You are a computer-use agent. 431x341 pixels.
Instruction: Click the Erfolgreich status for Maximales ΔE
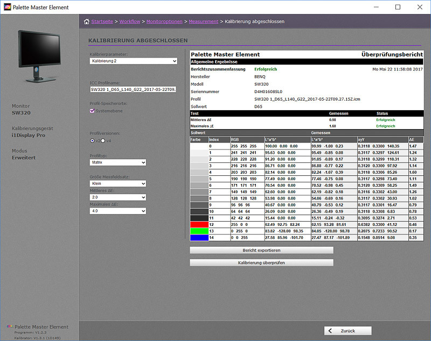tap(386, 126)
